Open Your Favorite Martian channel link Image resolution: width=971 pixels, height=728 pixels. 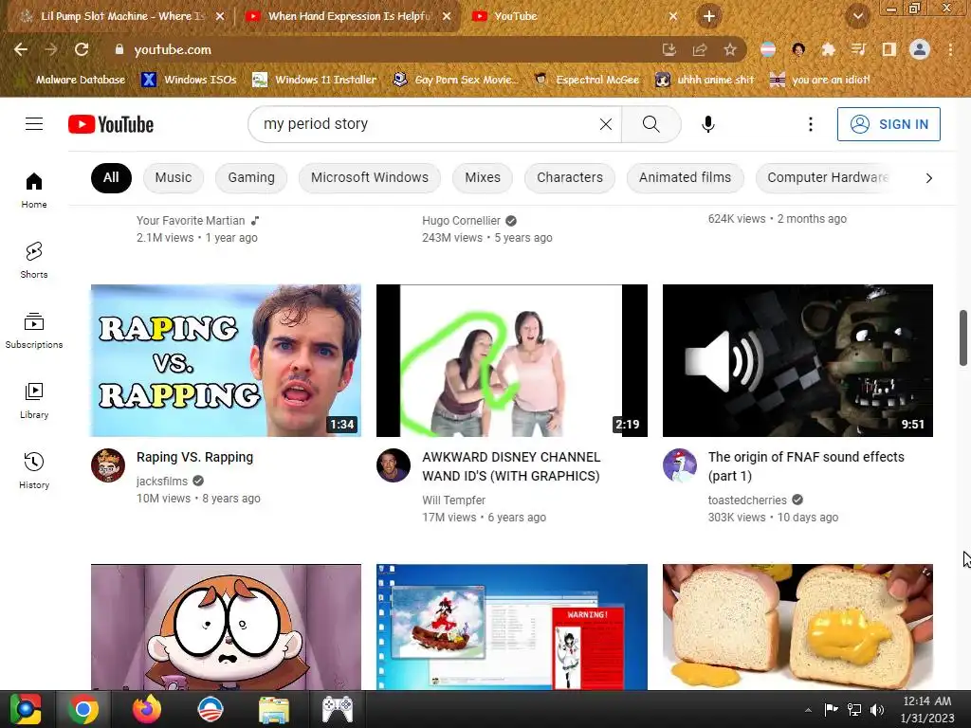point(190,221)
